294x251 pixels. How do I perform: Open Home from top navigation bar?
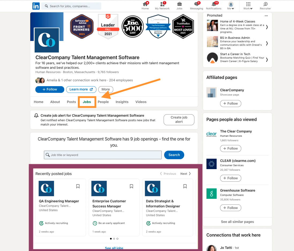(145, 6)
